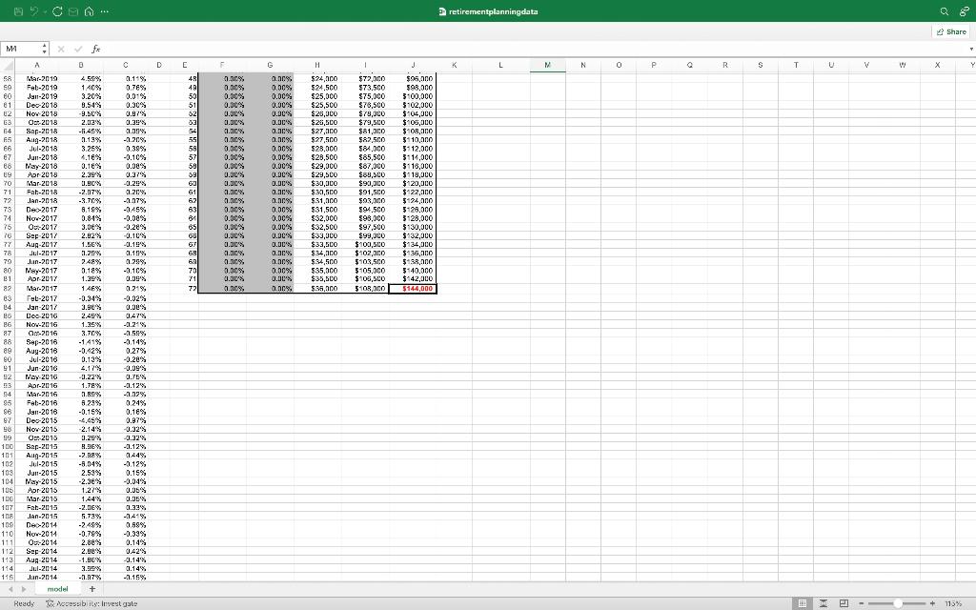Select column M header
The height and width of the screenshot is (610, 976).
[548, 65]
